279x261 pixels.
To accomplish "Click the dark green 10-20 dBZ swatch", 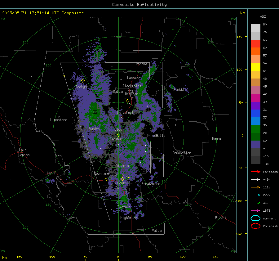I will [255, 137].
